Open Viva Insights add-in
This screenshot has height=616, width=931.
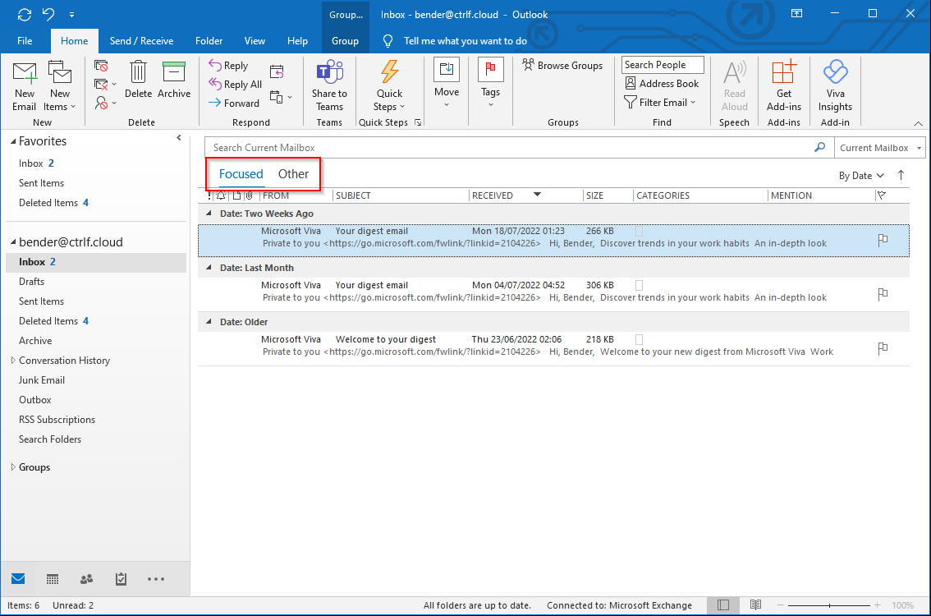point(835,85)
